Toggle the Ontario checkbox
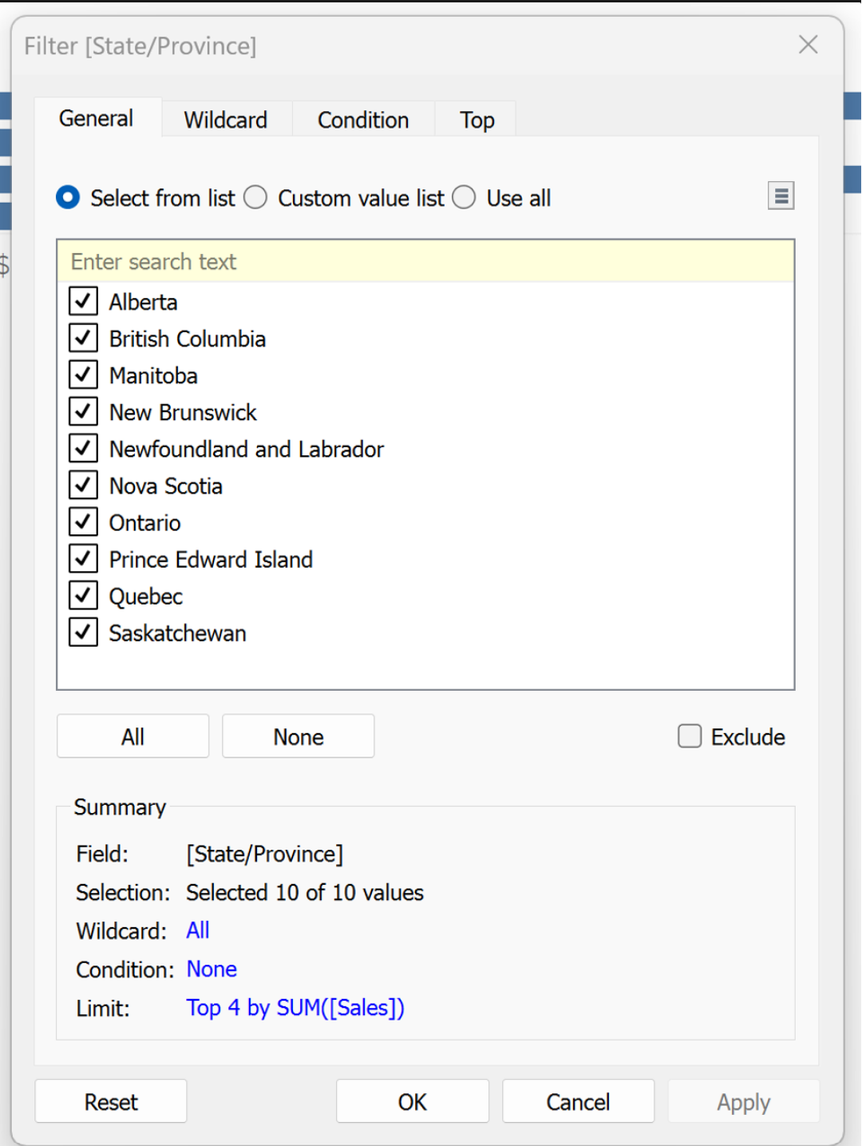Viewport: 862px width, 1146px height. (x=83, y=522)
